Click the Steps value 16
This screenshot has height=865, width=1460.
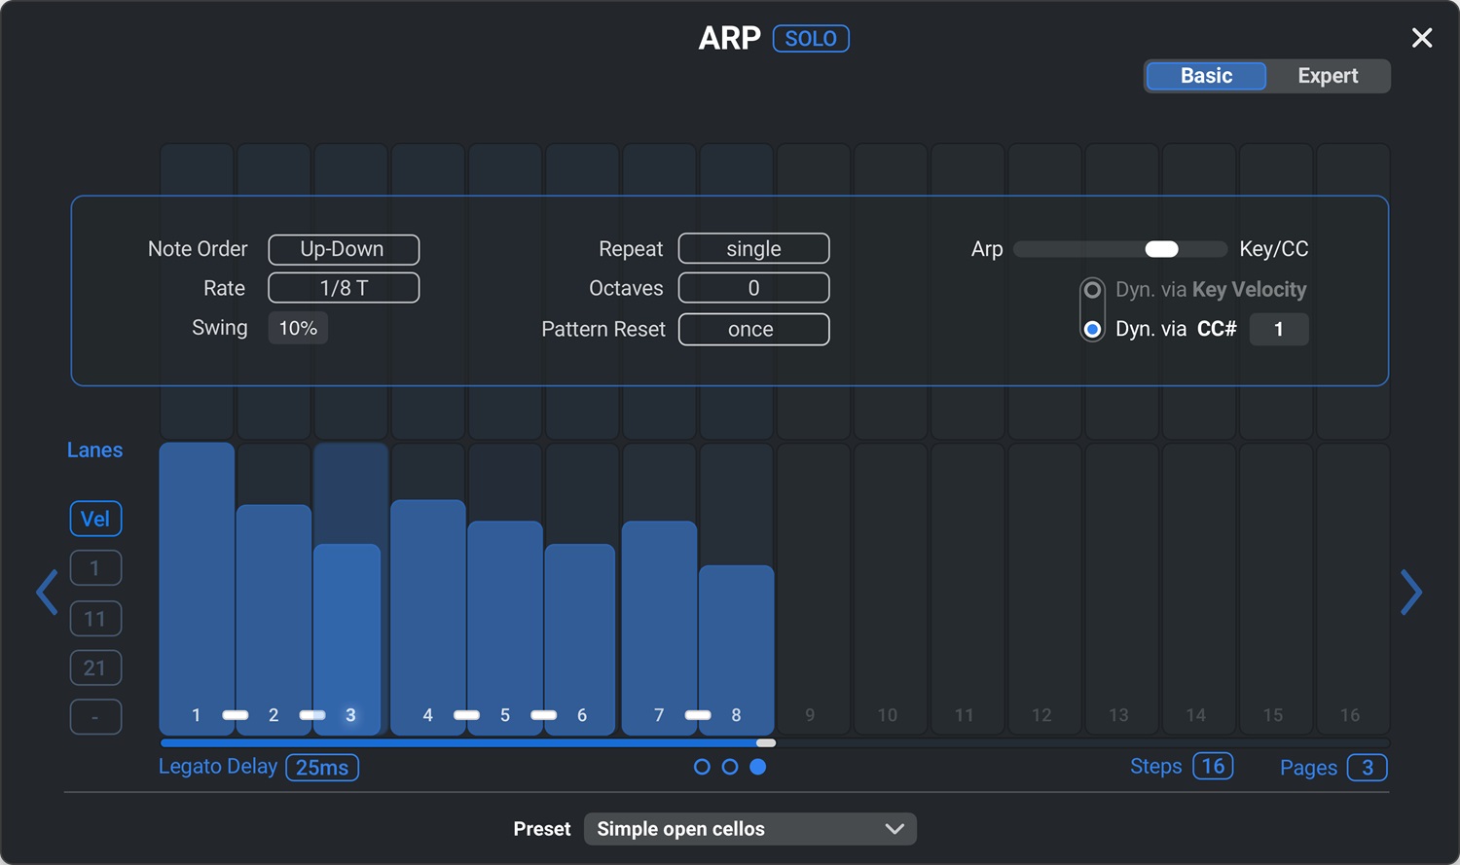1213,767
